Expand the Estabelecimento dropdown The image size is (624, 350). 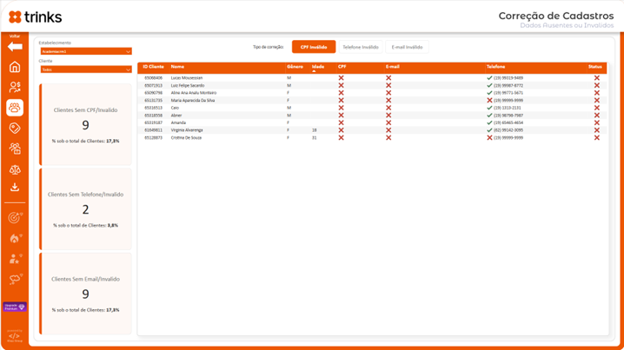86,51
